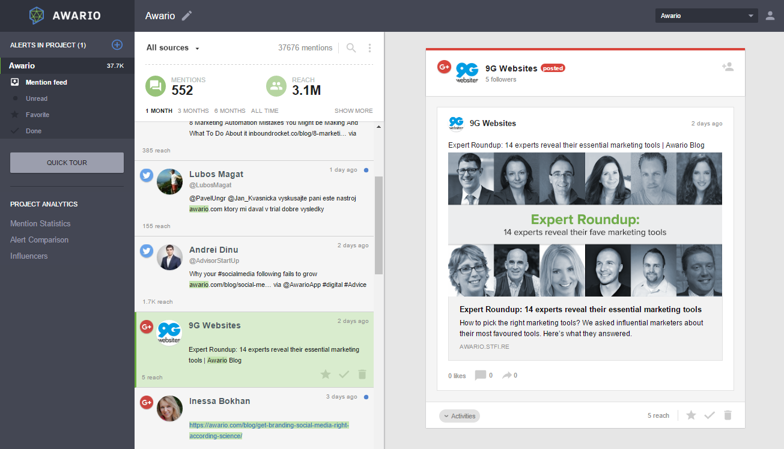Expand the Activities section
The image size is (784, 449).
tap(460, 415)
